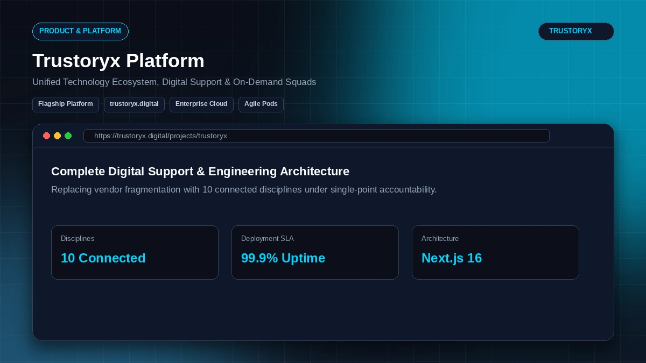Click the 99.9% Uptime value
This screenshot has height=363, width=646.
tap(283, 258)
